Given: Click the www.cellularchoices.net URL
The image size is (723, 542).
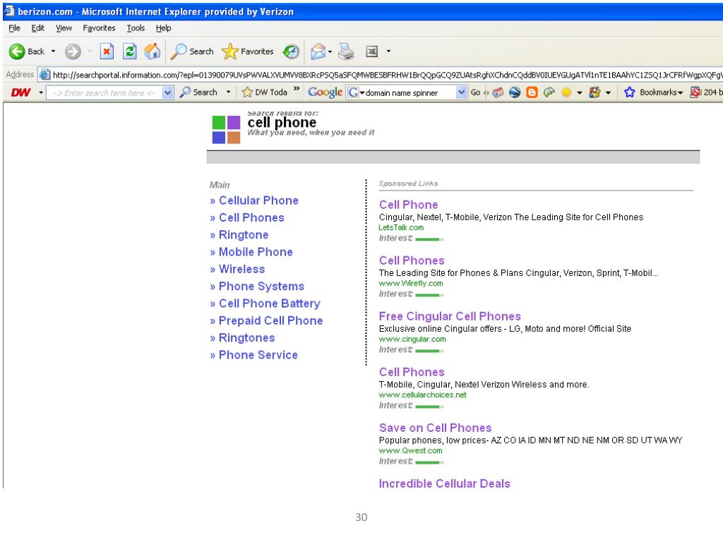Looking at the screenshot, I should (x=422, y=395).
